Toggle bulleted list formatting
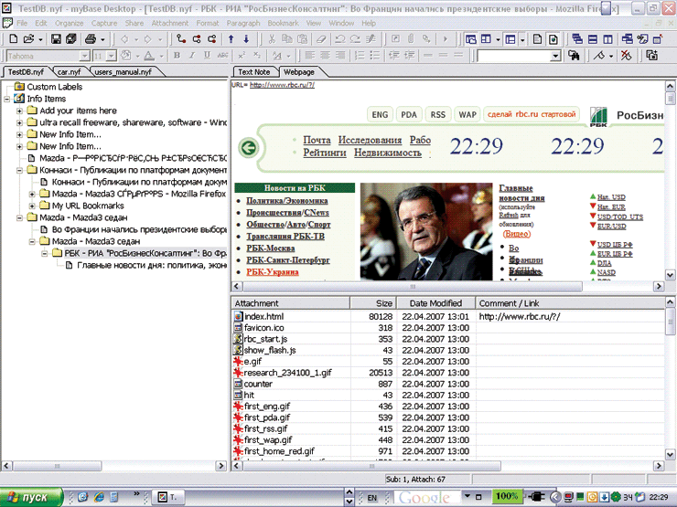The image size is (677, 507). pos(375,56)
